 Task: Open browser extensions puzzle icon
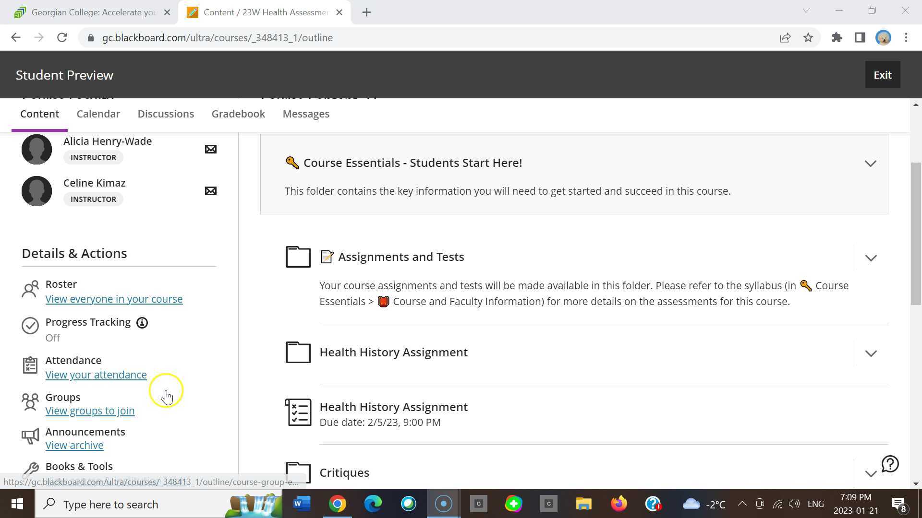coord(837,38)
